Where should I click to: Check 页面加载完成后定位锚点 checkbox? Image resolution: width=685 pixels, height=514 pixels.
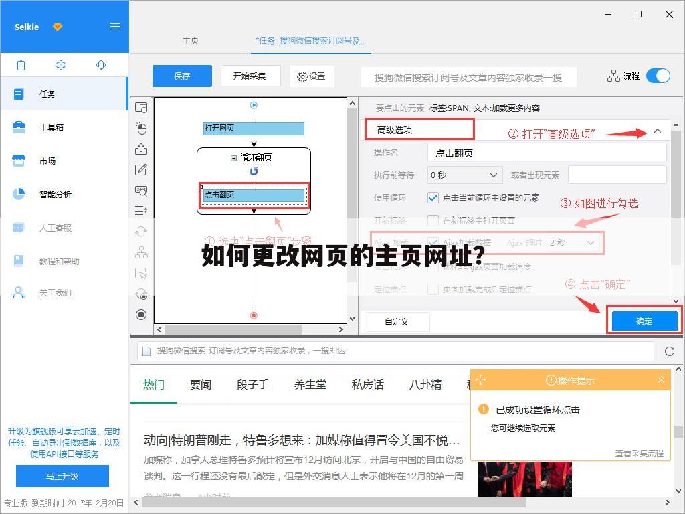433,289
